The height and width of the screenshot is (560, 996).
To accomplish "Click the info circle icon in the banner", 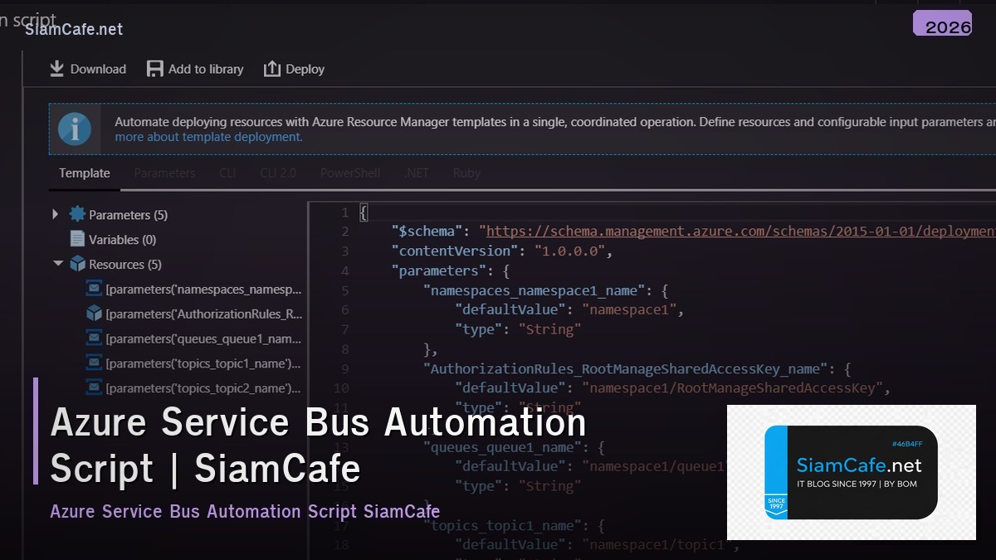I will click(75, 129).
